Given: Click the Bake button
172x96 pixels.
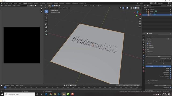Looking at the screenshot, I should (x=159, y=57).
